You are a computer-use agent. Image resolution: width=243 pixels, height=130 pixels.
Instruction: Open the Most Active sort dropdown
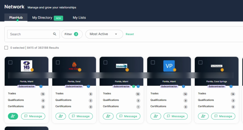(104, 34)
